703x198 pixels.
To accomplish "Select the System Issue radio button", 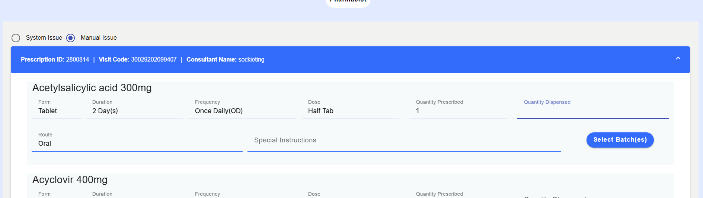I will tap(16, 38).
